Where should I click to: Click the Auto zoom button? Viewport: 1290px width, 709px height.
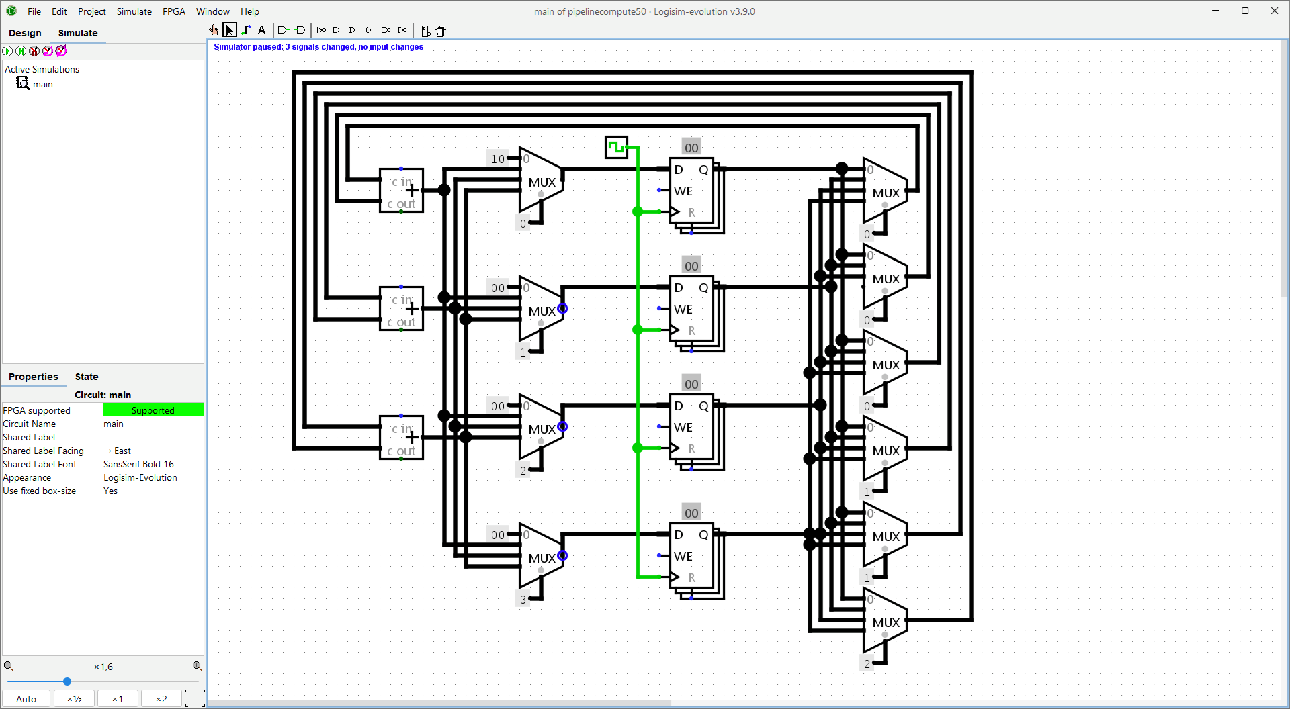pos(26,699)
